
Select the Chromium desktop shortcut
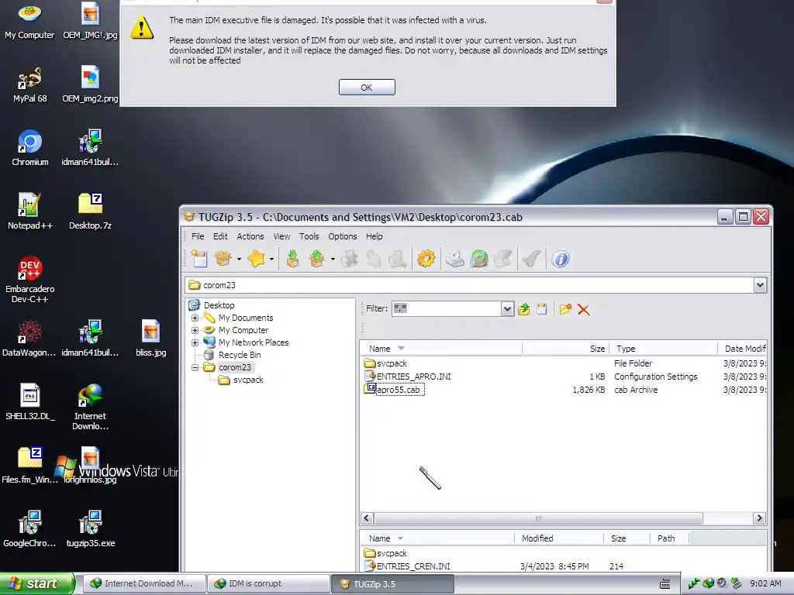pos(30,148)
